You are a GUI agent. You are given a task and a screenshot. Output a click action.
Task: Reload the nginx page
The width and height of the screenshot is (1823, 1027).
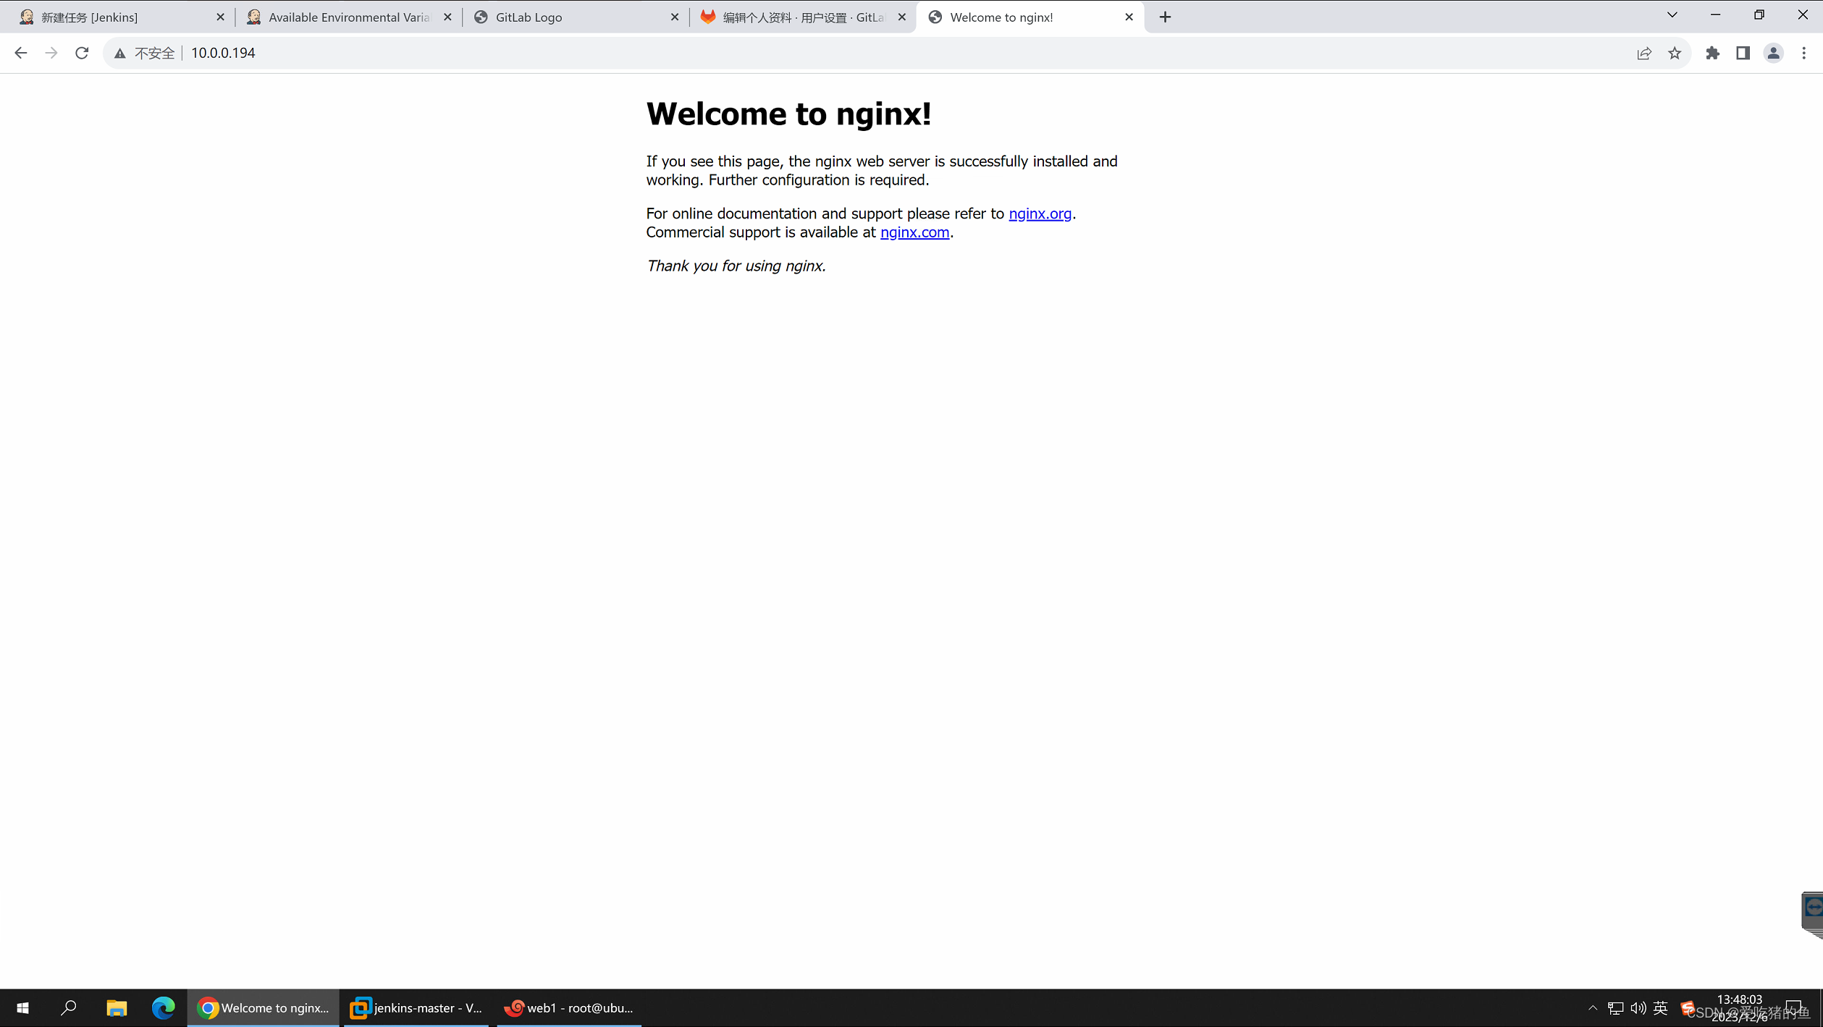click(x=82, y=53)
